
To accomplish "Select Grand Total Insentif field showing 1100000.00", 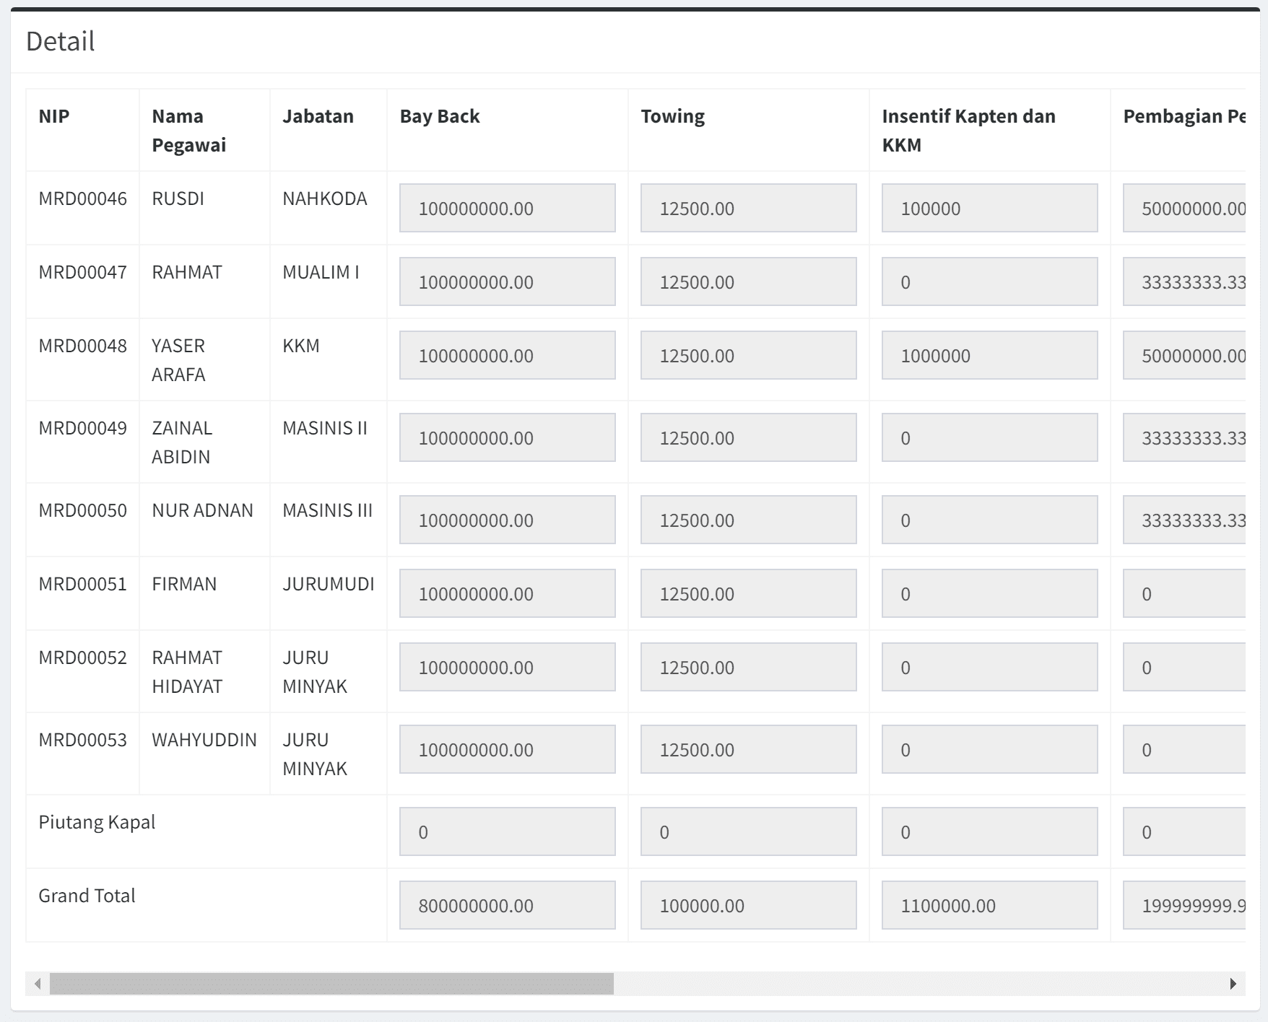I will click(989, 906).
